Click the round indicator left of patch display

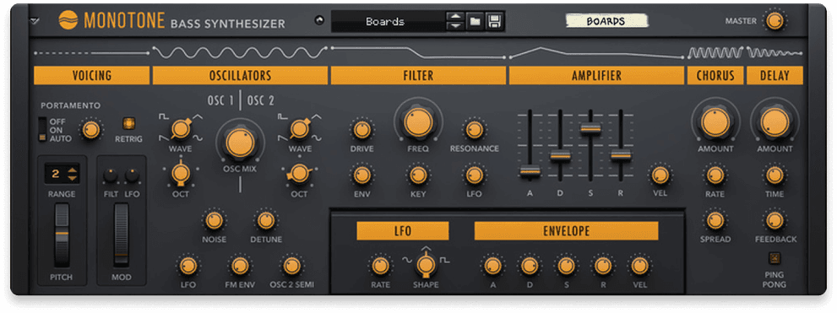click(319, 21)
